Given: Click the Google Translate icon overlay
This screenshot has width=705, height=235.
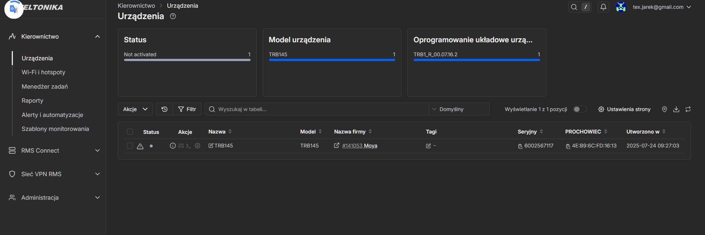Looking at the screenshot, I should pyautogui.click(x=14, y=9).
